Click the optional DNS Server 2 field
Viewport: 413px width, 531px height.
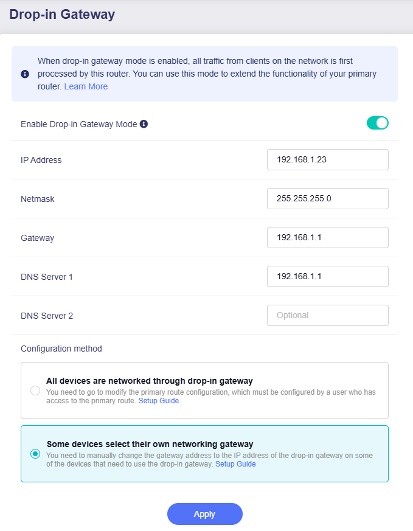tap(328, 315)
